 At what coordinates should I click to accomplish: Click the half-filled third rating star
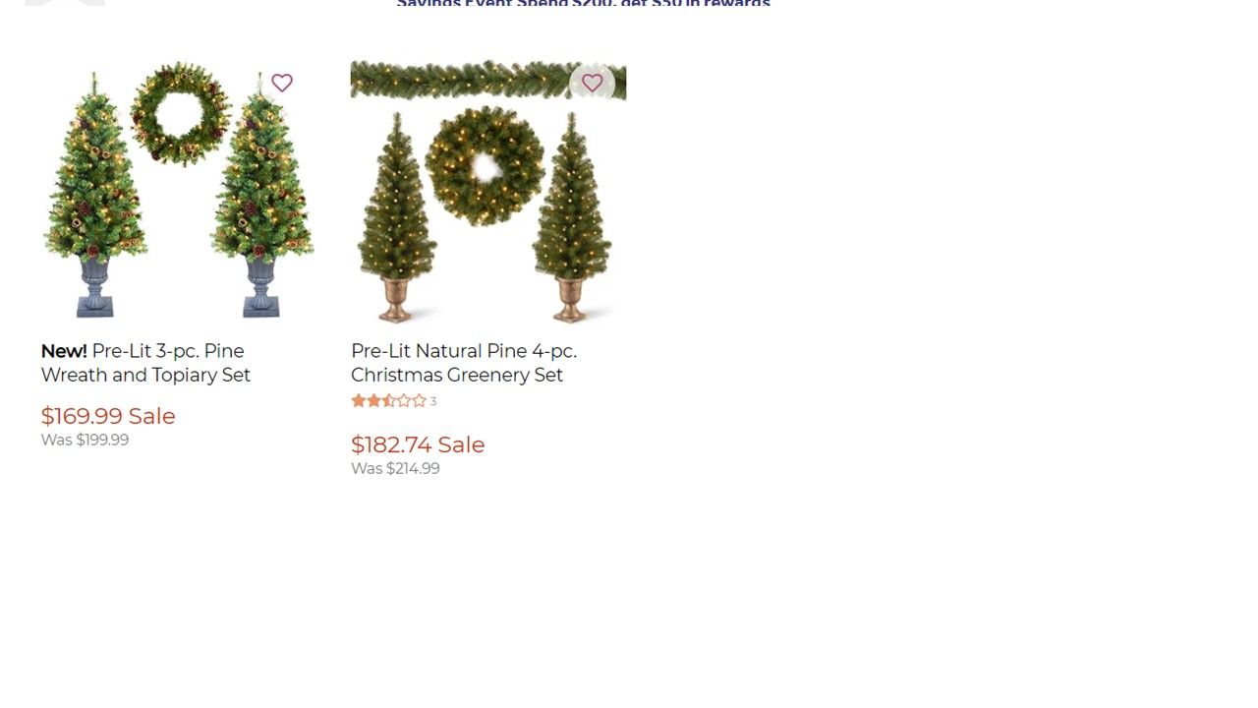388,400
